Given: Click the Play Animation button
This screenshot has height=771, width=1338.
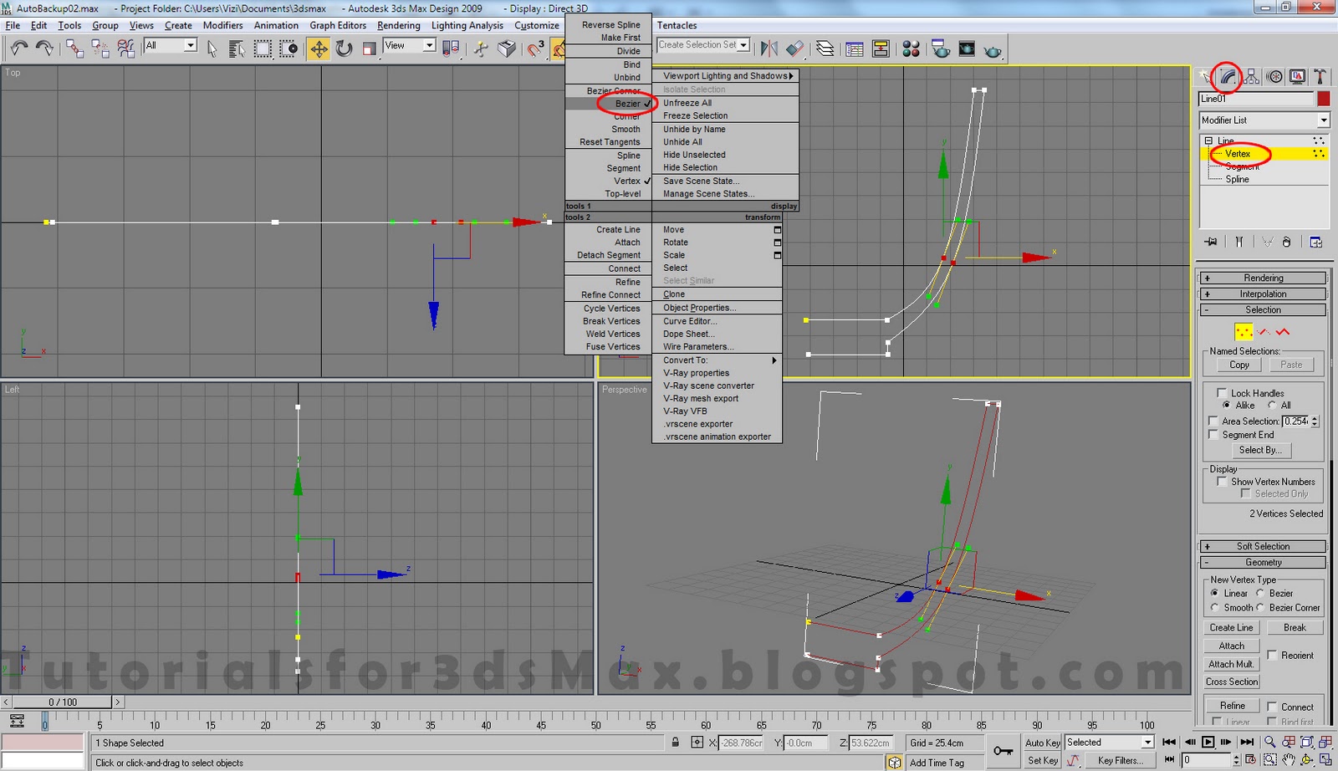Looking at the screenshot, I should click(1208, 742).
